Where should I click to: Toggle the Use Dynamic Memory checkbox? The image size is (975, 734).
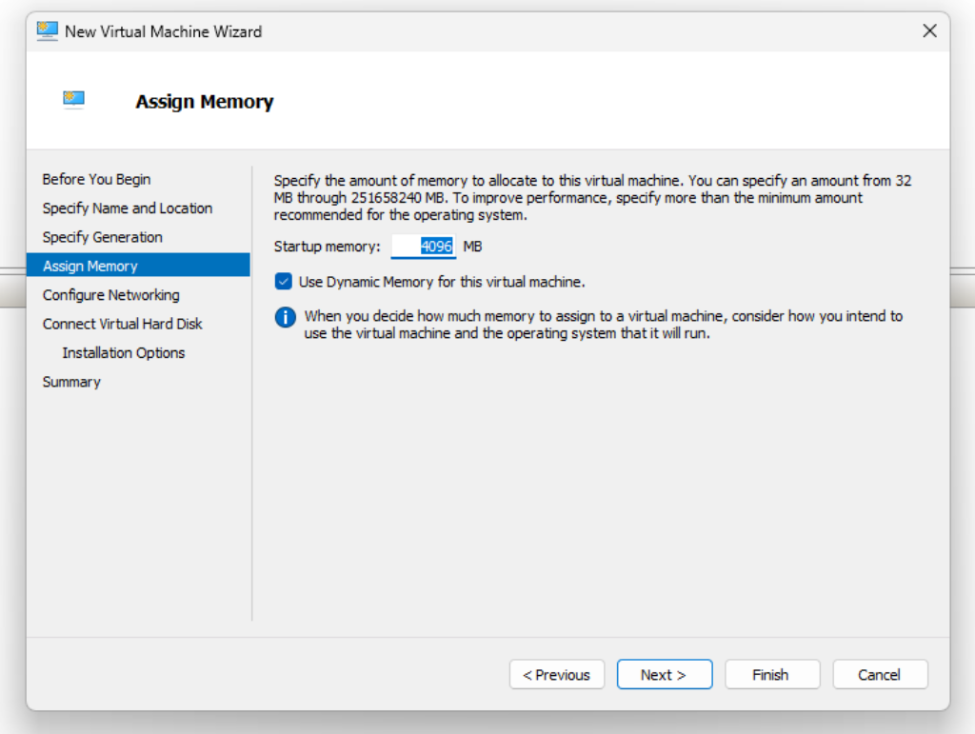click(283, 282)
